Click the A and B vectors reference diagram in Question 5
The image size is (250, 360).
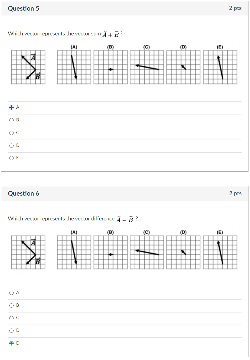pos(28,67)
